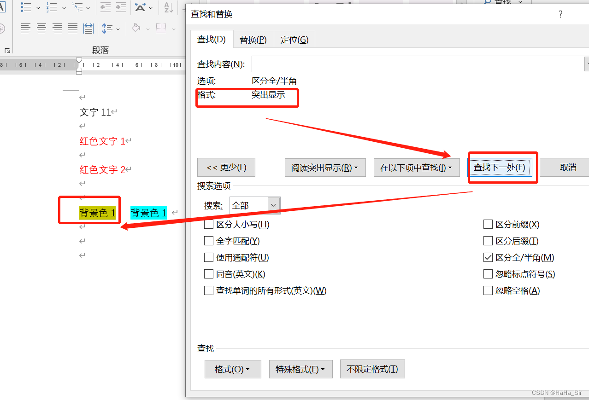Click the 红色文字 2 line
This screenshot has height=400, width=589.
point(102,170)
